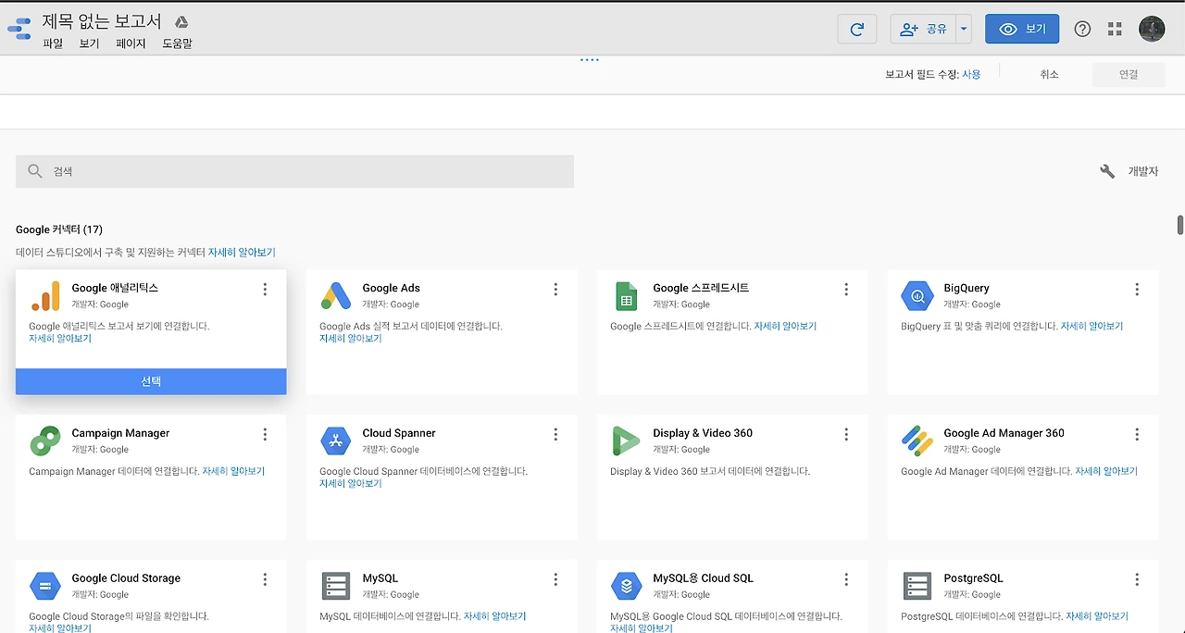
Task: Click the refresh data icon button
Action: 856,29
